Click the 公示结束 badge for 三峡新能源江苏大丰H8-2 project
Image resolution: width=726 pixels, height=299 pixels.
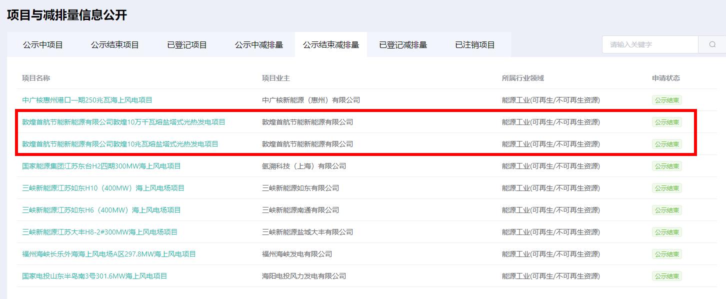click(666, 231)
